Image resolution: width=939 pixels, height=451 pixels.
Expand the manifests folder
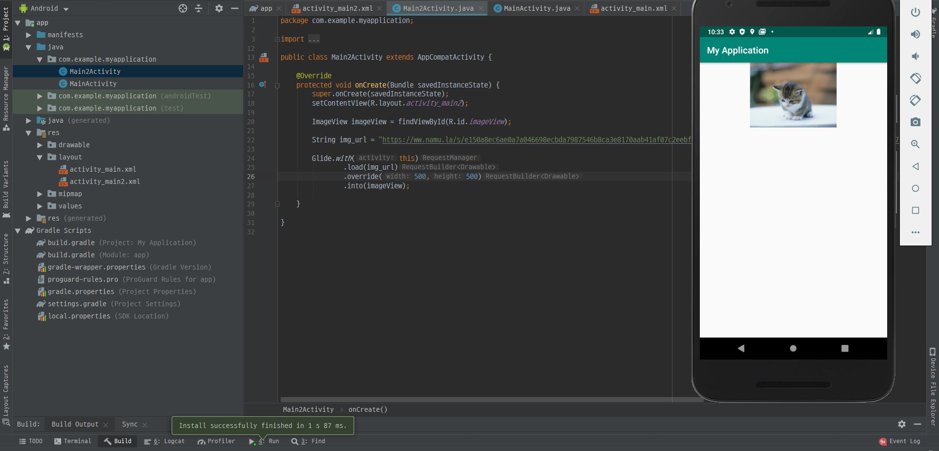point(29,35)
